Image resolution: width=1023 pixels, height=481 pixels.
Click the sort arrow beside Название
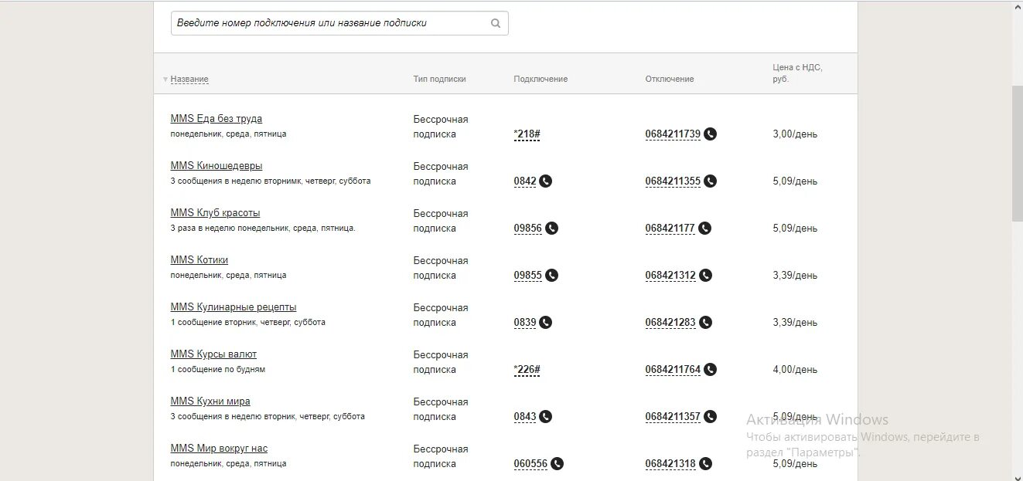tap(165, 80)
